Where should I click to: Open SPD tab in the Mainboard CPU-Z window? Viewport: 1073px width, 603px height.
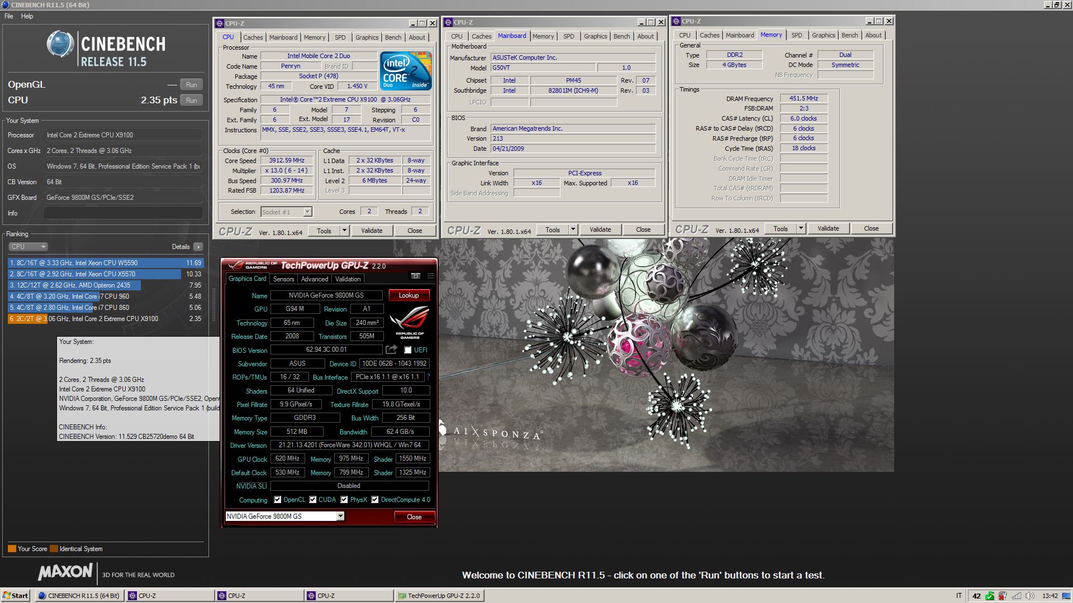569,36
